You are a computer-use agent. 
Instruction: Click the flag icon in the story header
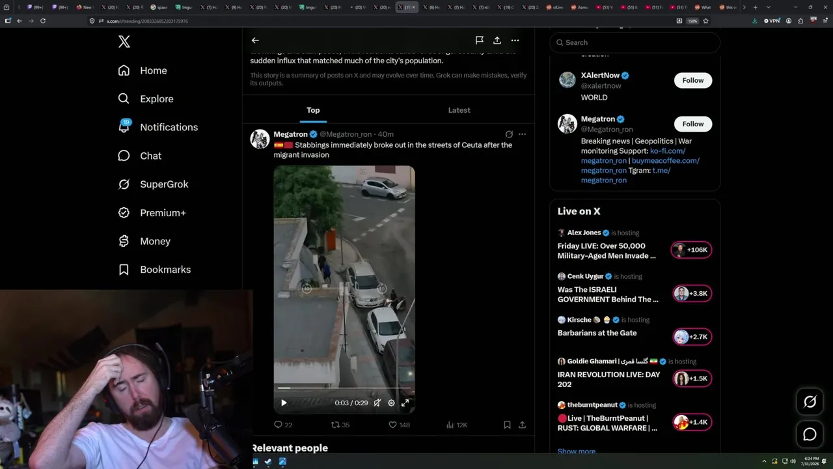479,40
